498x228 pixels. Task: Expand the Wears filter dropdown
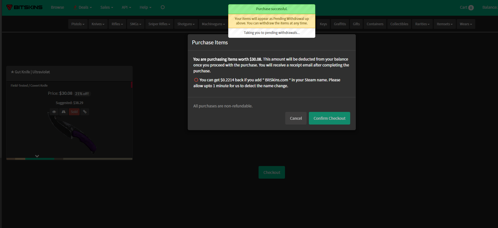[466, 24]
